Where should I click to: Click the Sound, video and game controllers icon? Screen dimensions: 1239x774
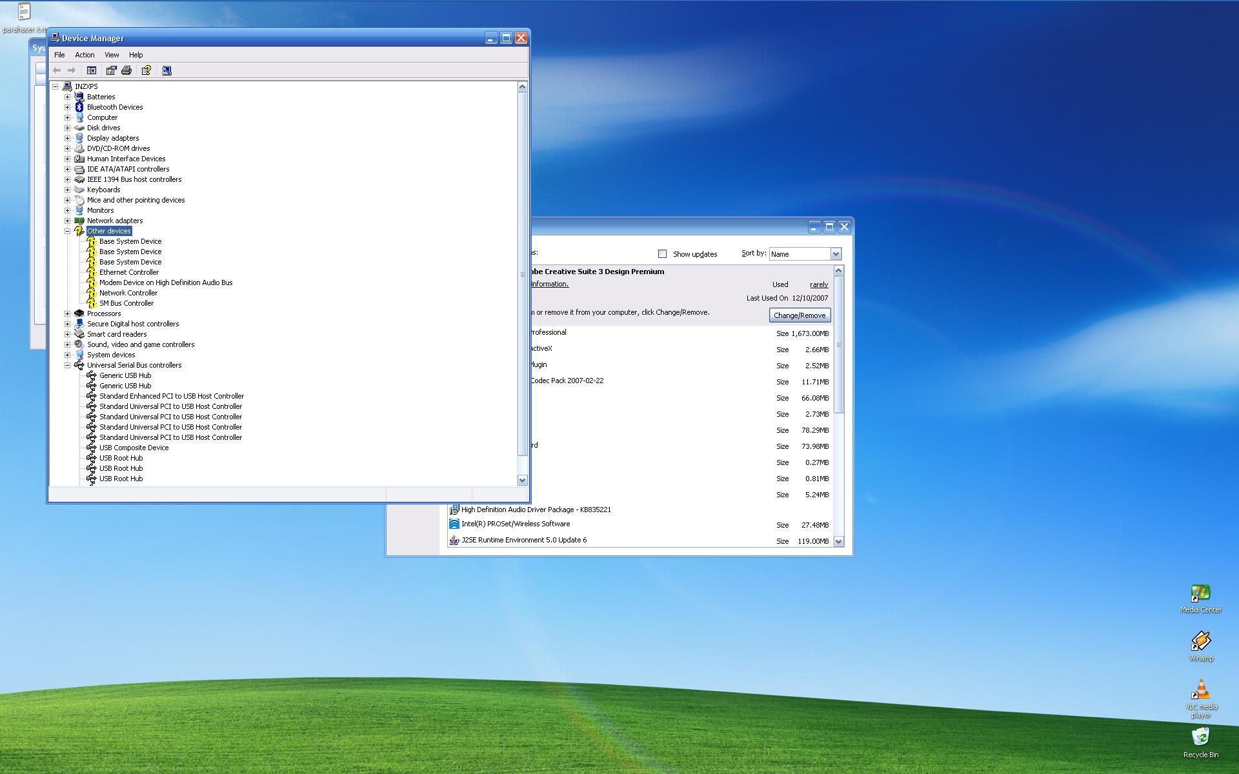(x=79, y=344)
